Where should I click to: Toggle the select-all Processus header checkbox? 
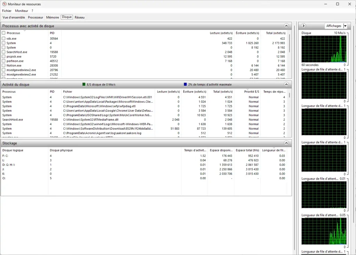(x=3, y=33)
